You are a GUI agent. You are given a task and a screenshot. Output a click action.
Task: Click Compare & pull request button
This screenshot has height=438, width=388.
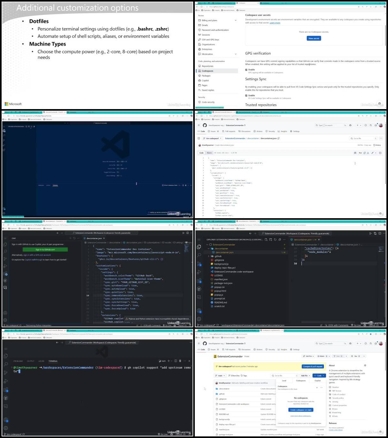coord(313,367)
